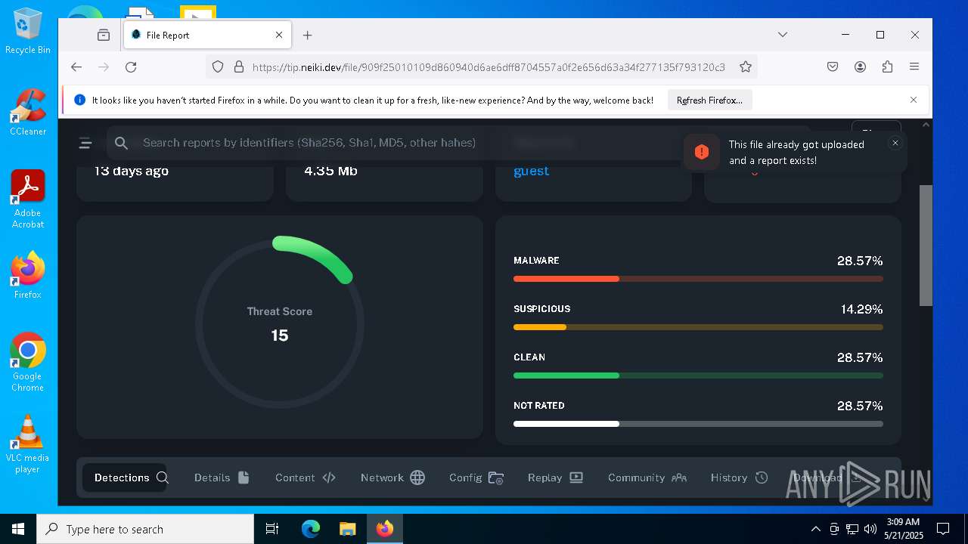Switch to the Detections tab
Image resolution: width=968 pixels, height=544 pixels.
125,478
